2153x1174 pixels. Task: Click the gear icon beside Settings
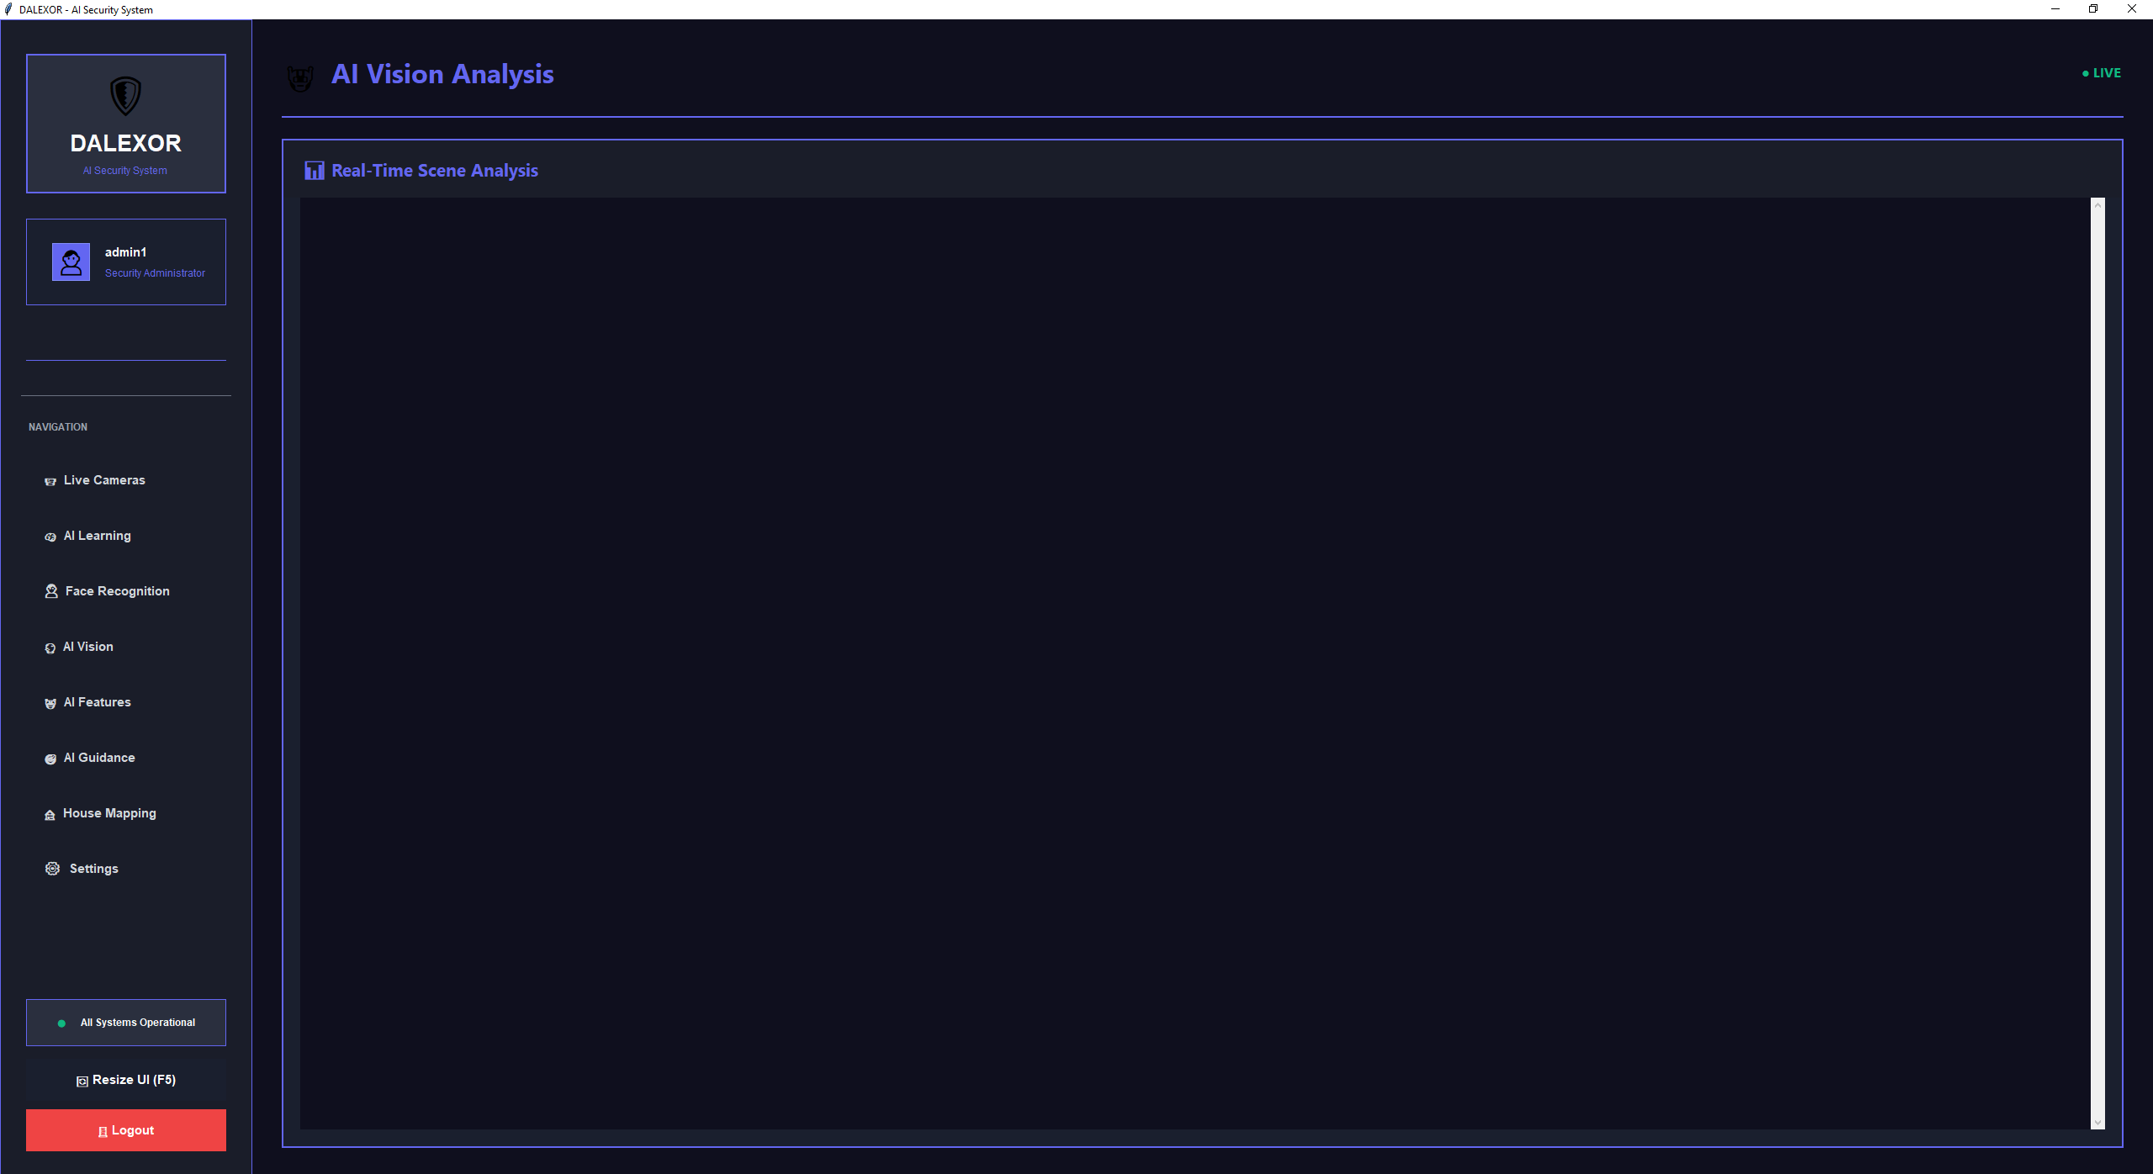click(52, 869)
